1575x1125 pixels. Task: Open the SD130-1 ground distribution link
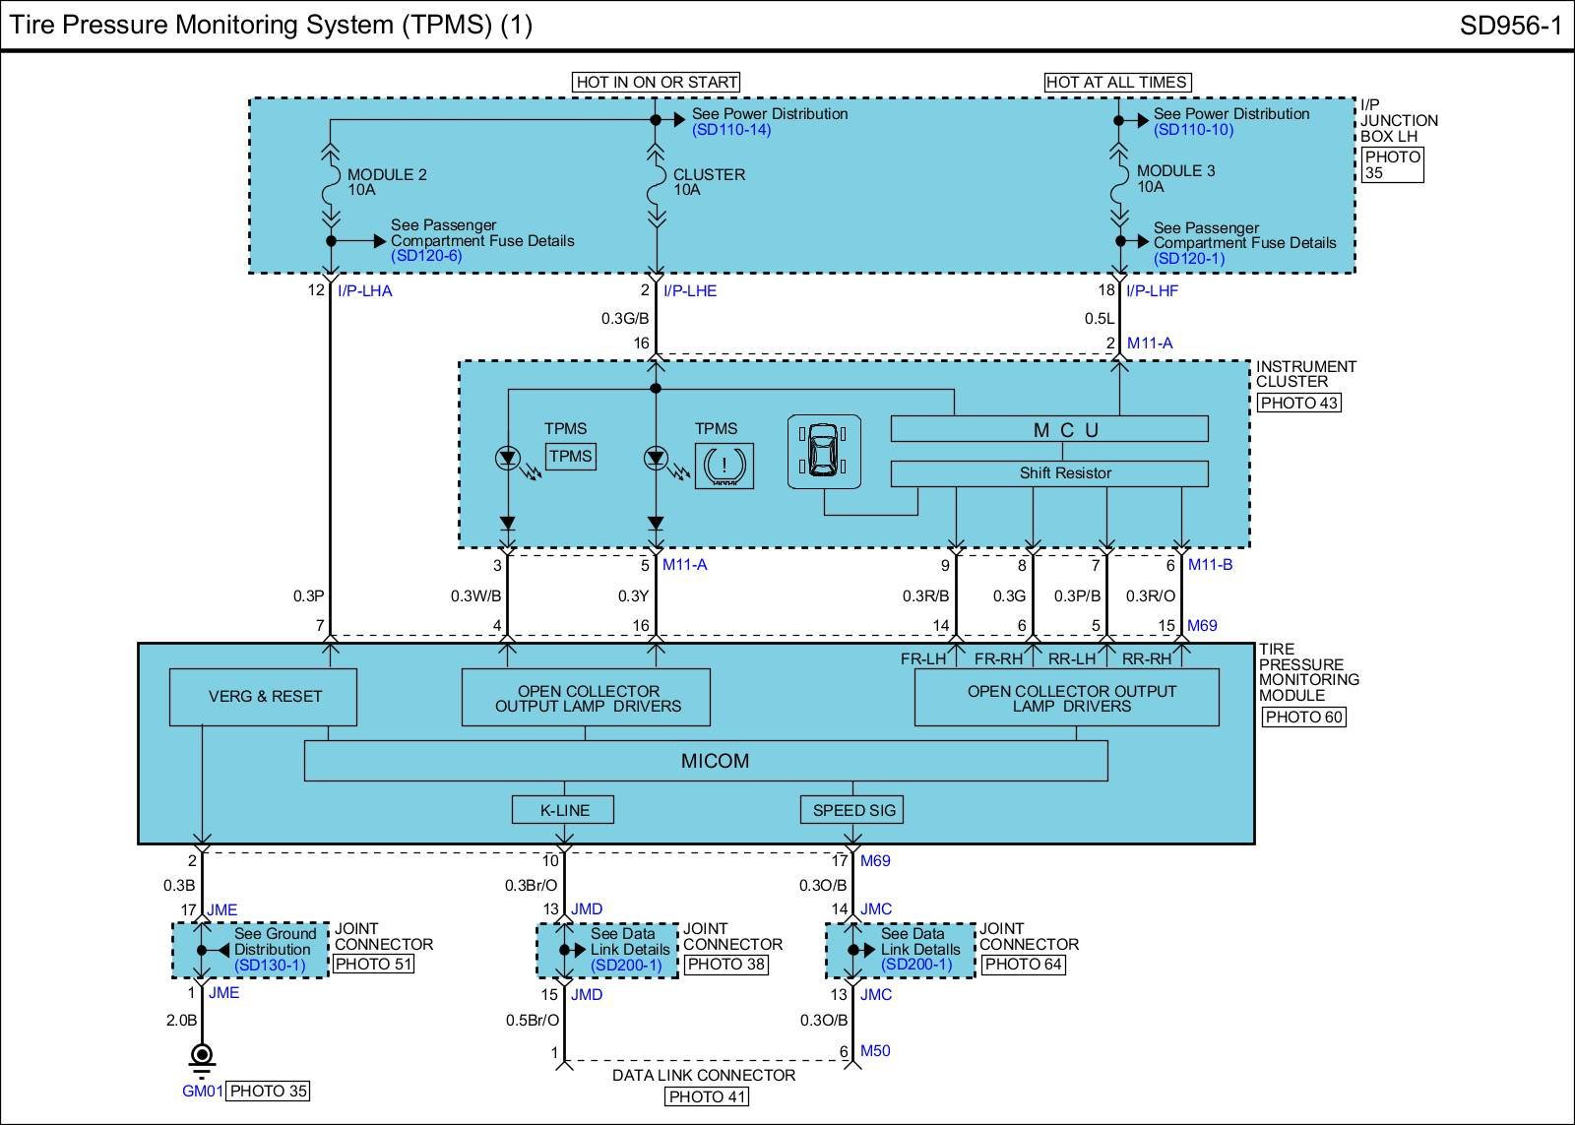pyautogui.click(x=270, y=966)
